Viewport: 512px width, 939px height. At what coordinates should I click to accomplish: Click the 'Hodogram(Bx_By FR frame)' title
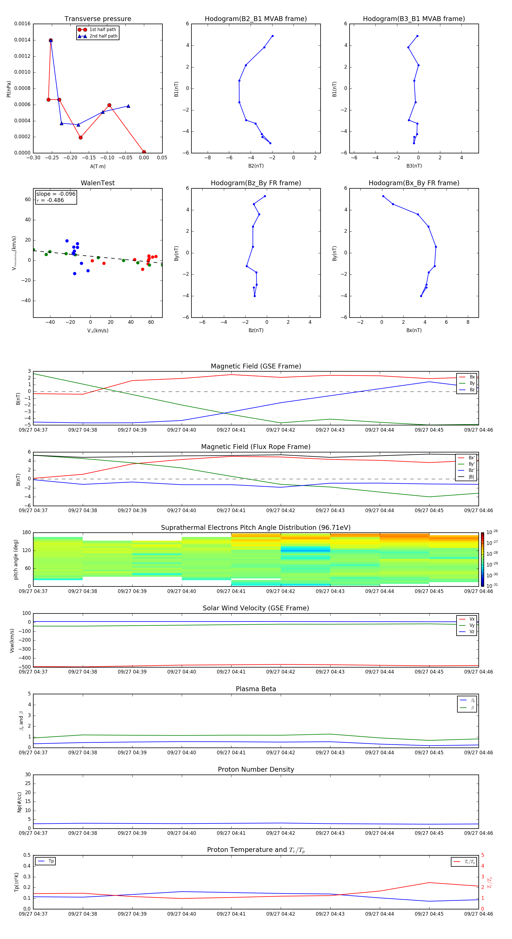(x=414, y=183)
